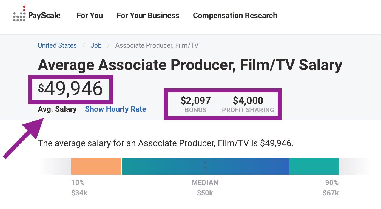Viewport: 381px width, 209px height.
Task: Click the PayScale wordmark text
Action: [x=44, y=16]
